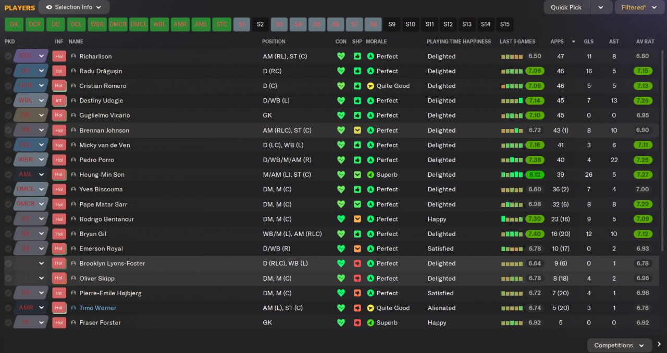Click the morale icon for Heung-Min Son
Viewport: 667px width, 353px height.
pyautogui.click(x=370, y=175)
